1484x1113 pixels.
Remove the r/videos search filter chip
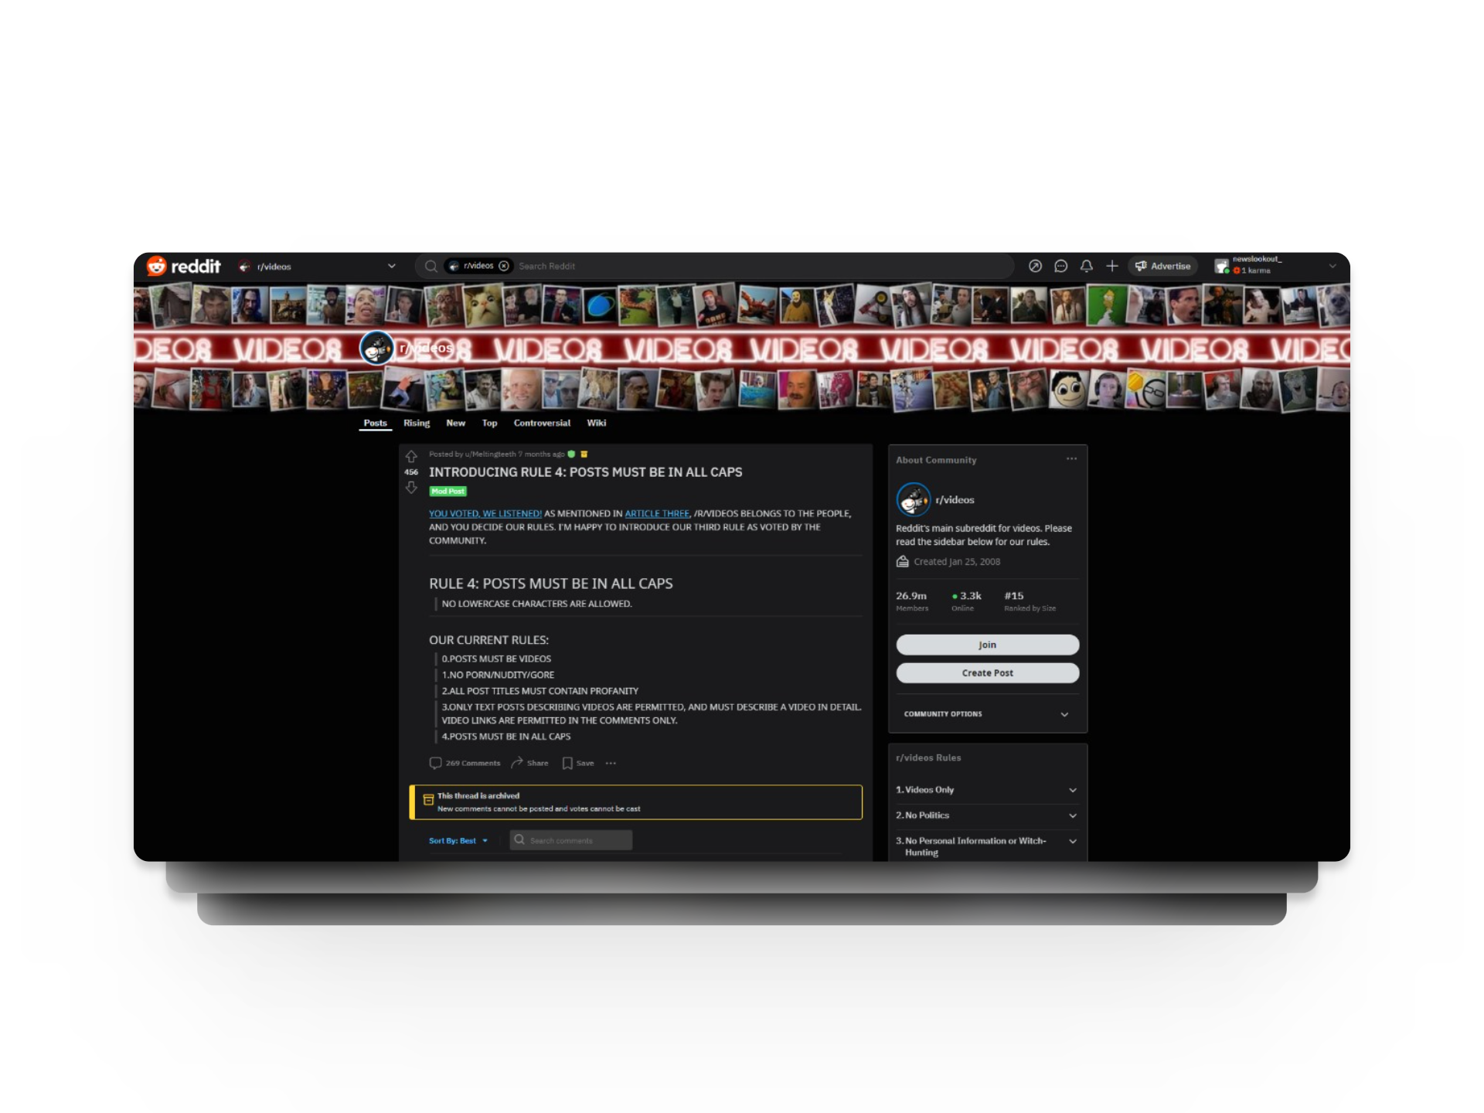[x=504, y=266]
